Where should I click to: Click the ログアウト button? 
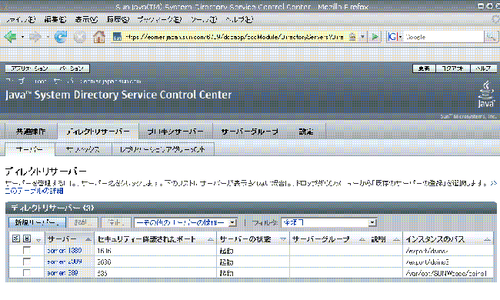[452, 68]
